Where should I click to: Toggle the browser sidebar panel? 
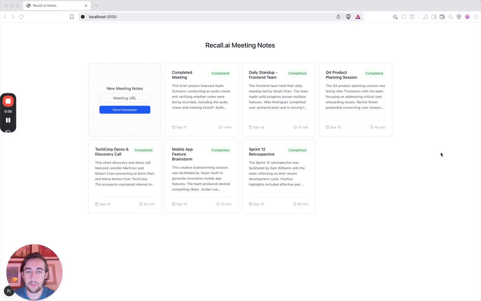[434, 17]
